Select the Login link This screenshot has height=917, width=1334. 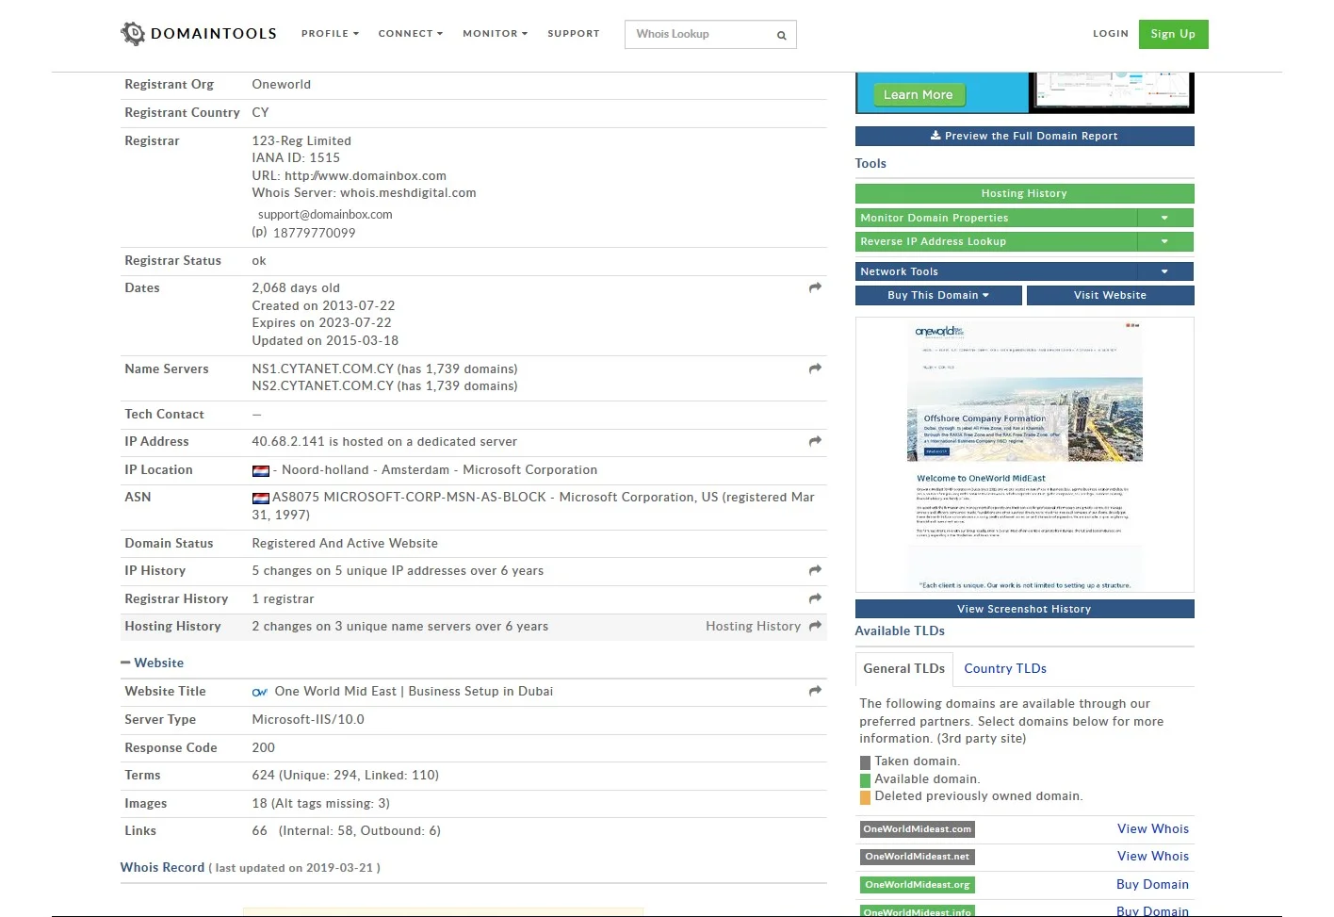[1111, 34]
